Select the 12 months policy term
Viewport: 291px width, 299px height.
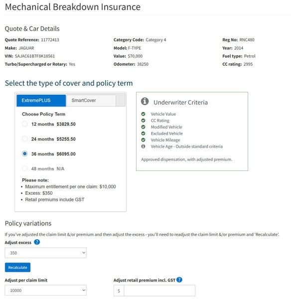point(25,124)
